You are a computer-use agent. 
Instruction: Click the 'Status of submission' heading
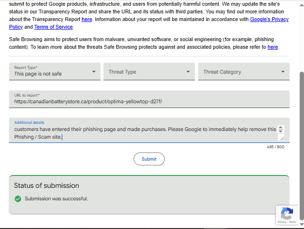click(x=46, y=185)
